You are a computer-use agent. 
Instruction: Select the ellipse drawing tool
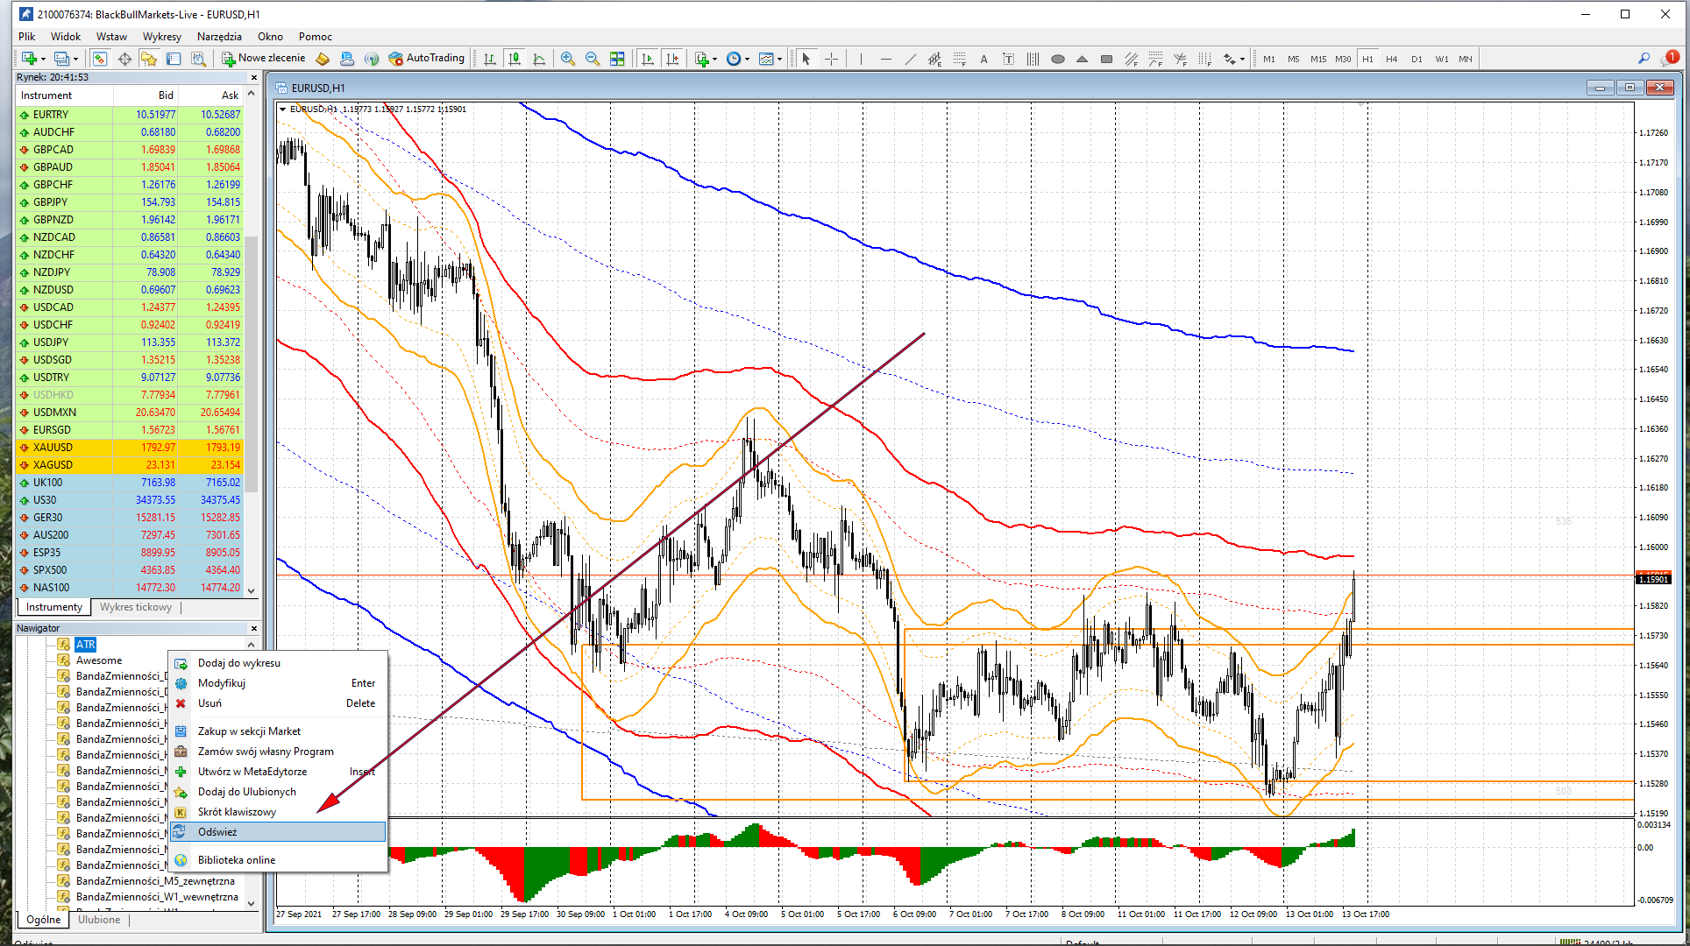1058,60
